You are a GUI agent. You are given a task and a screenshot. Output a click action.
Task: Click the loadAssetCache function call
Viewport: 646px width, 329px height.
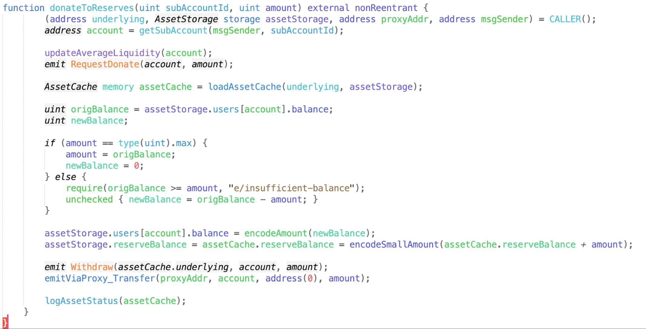[x=244, y=87]
